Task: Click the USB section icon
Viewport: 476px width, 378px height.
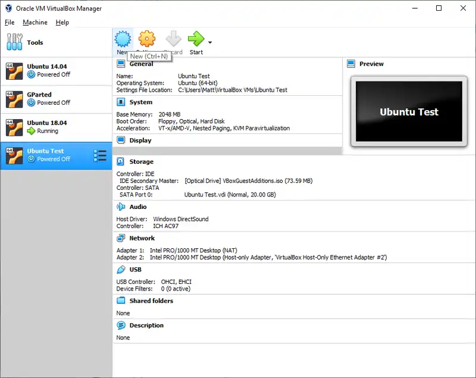Action: coord(120,270)
